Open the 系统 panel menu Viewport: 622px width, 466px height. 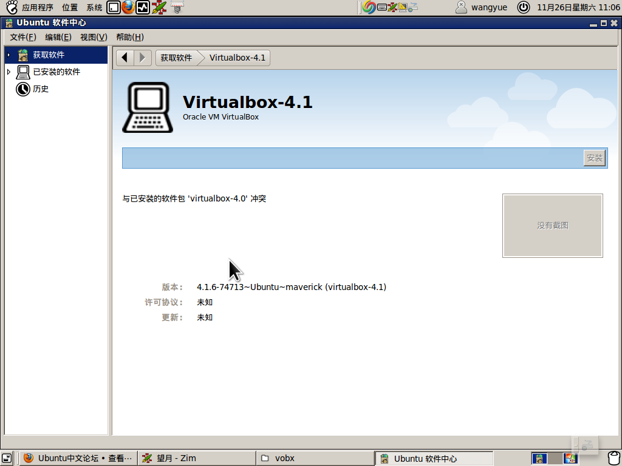(x=94, y=7)
